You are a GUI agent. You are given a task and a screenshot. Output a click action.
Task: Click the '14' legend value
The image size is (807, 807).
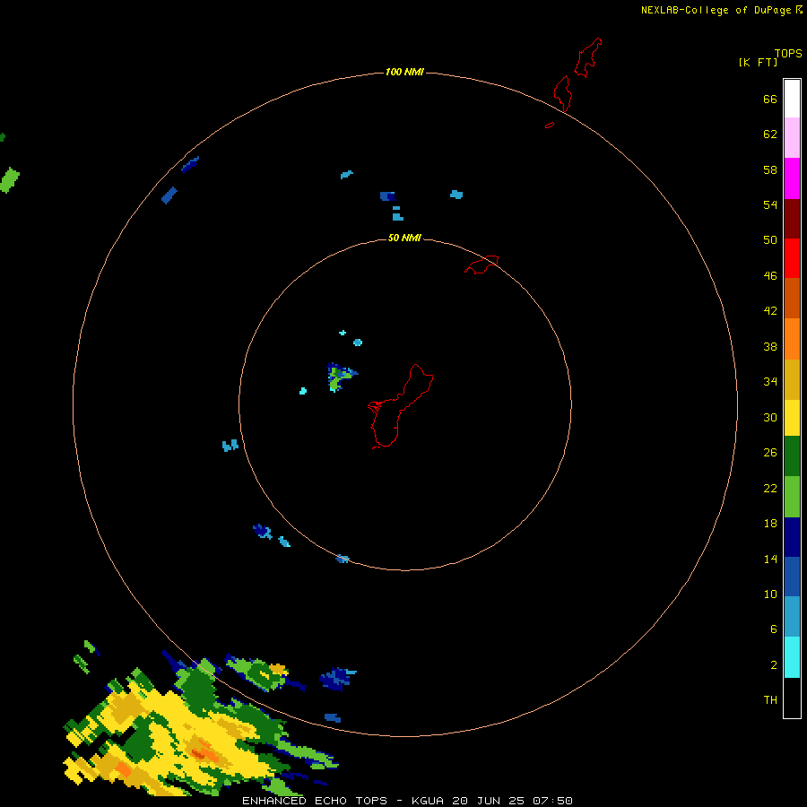click(x=770, y=559)
